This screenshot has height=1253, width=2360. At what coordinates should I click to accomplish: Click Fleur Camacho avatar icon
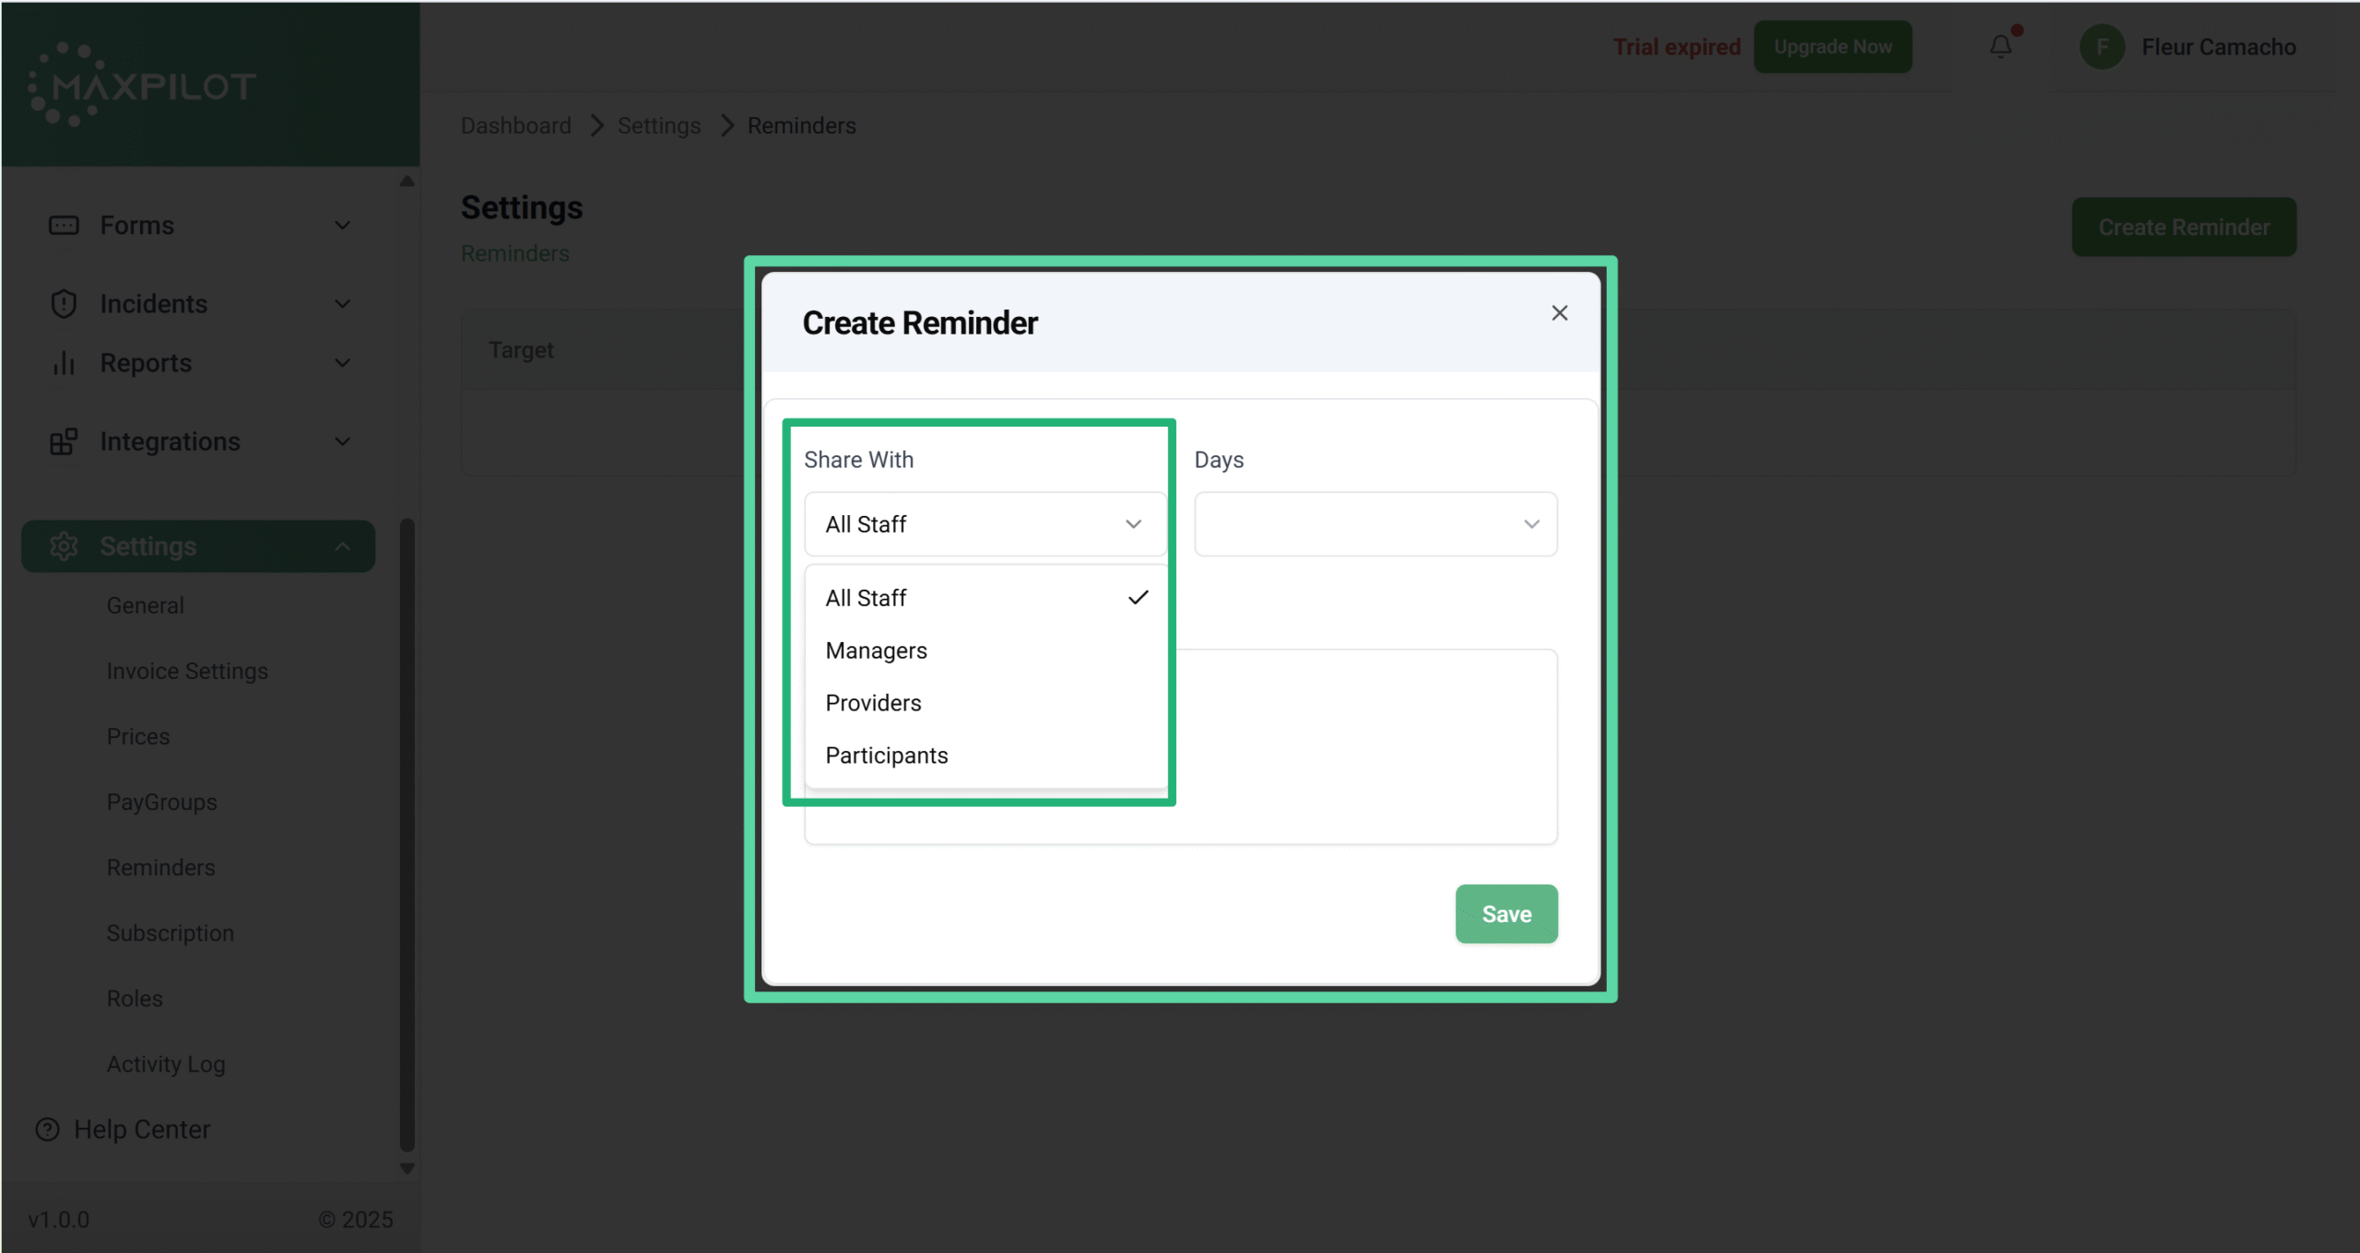click(2102, 47)
